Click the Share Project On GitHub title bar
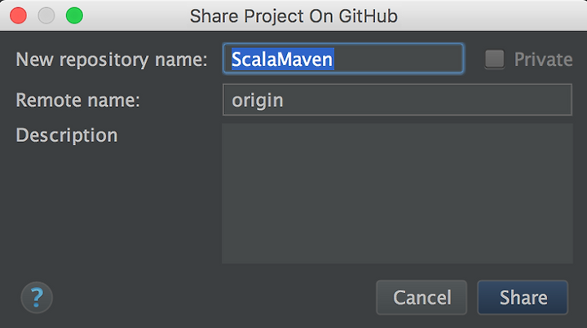 click(293, 16)
